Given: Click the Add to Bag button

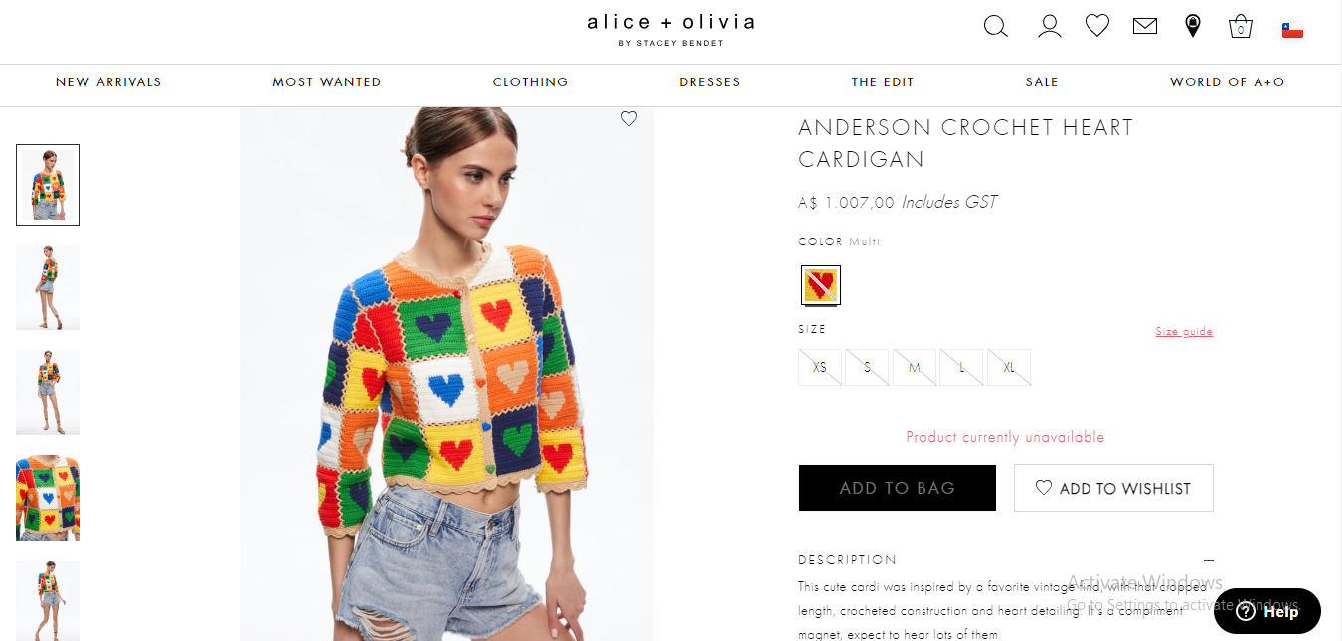Looking at the screenshot, I should pyautogui.click(x=898, y=488).
